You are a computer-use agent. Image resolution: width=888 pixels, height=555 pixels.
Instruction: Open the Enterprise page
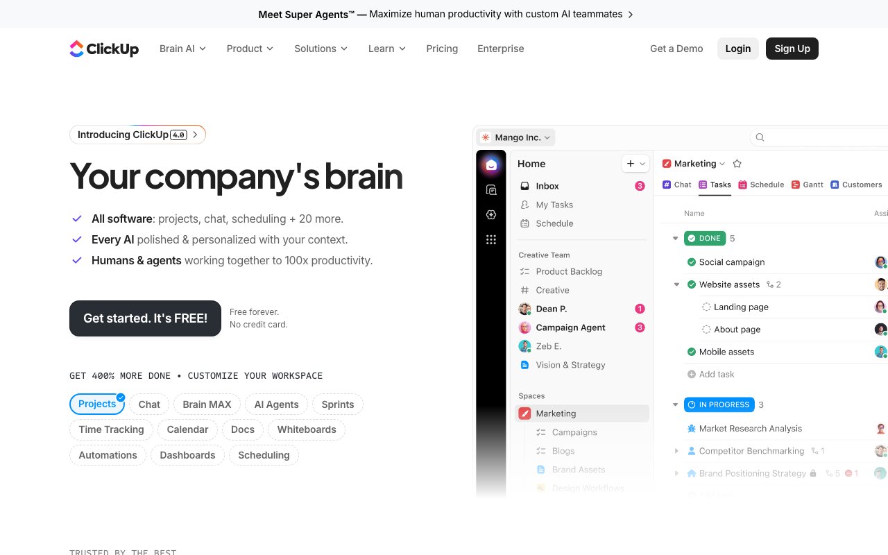pyautogui.click(x=501, y=49)
